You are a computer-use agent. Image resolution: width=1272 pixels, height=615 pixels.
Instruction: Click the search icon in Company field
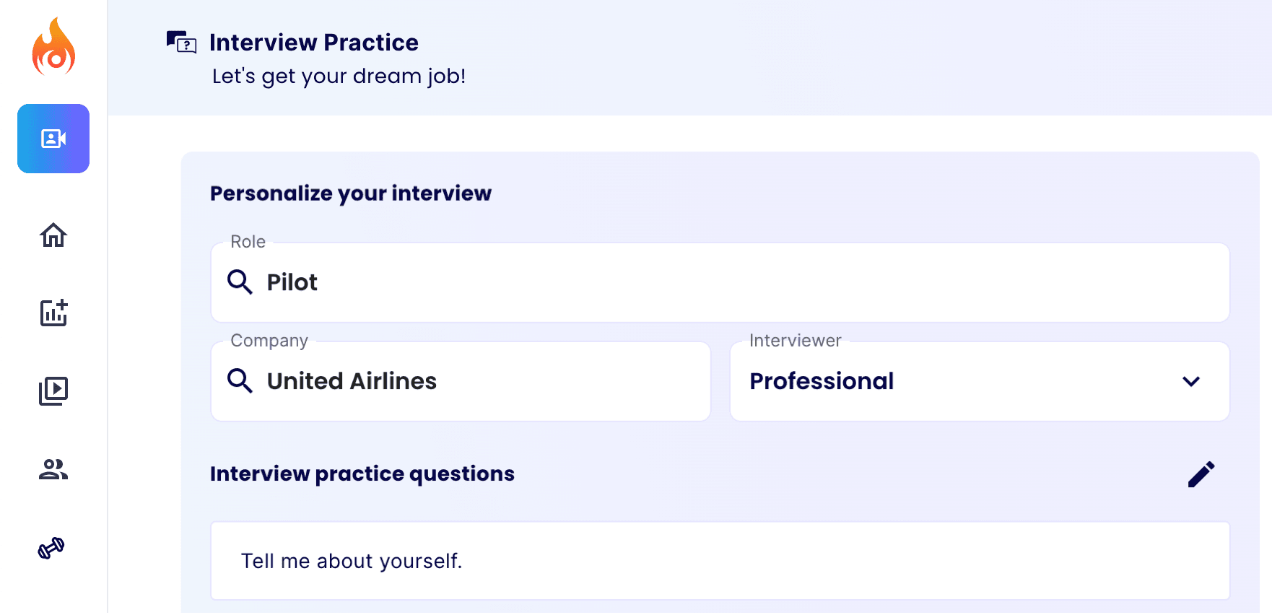click(x=240, y=380)
